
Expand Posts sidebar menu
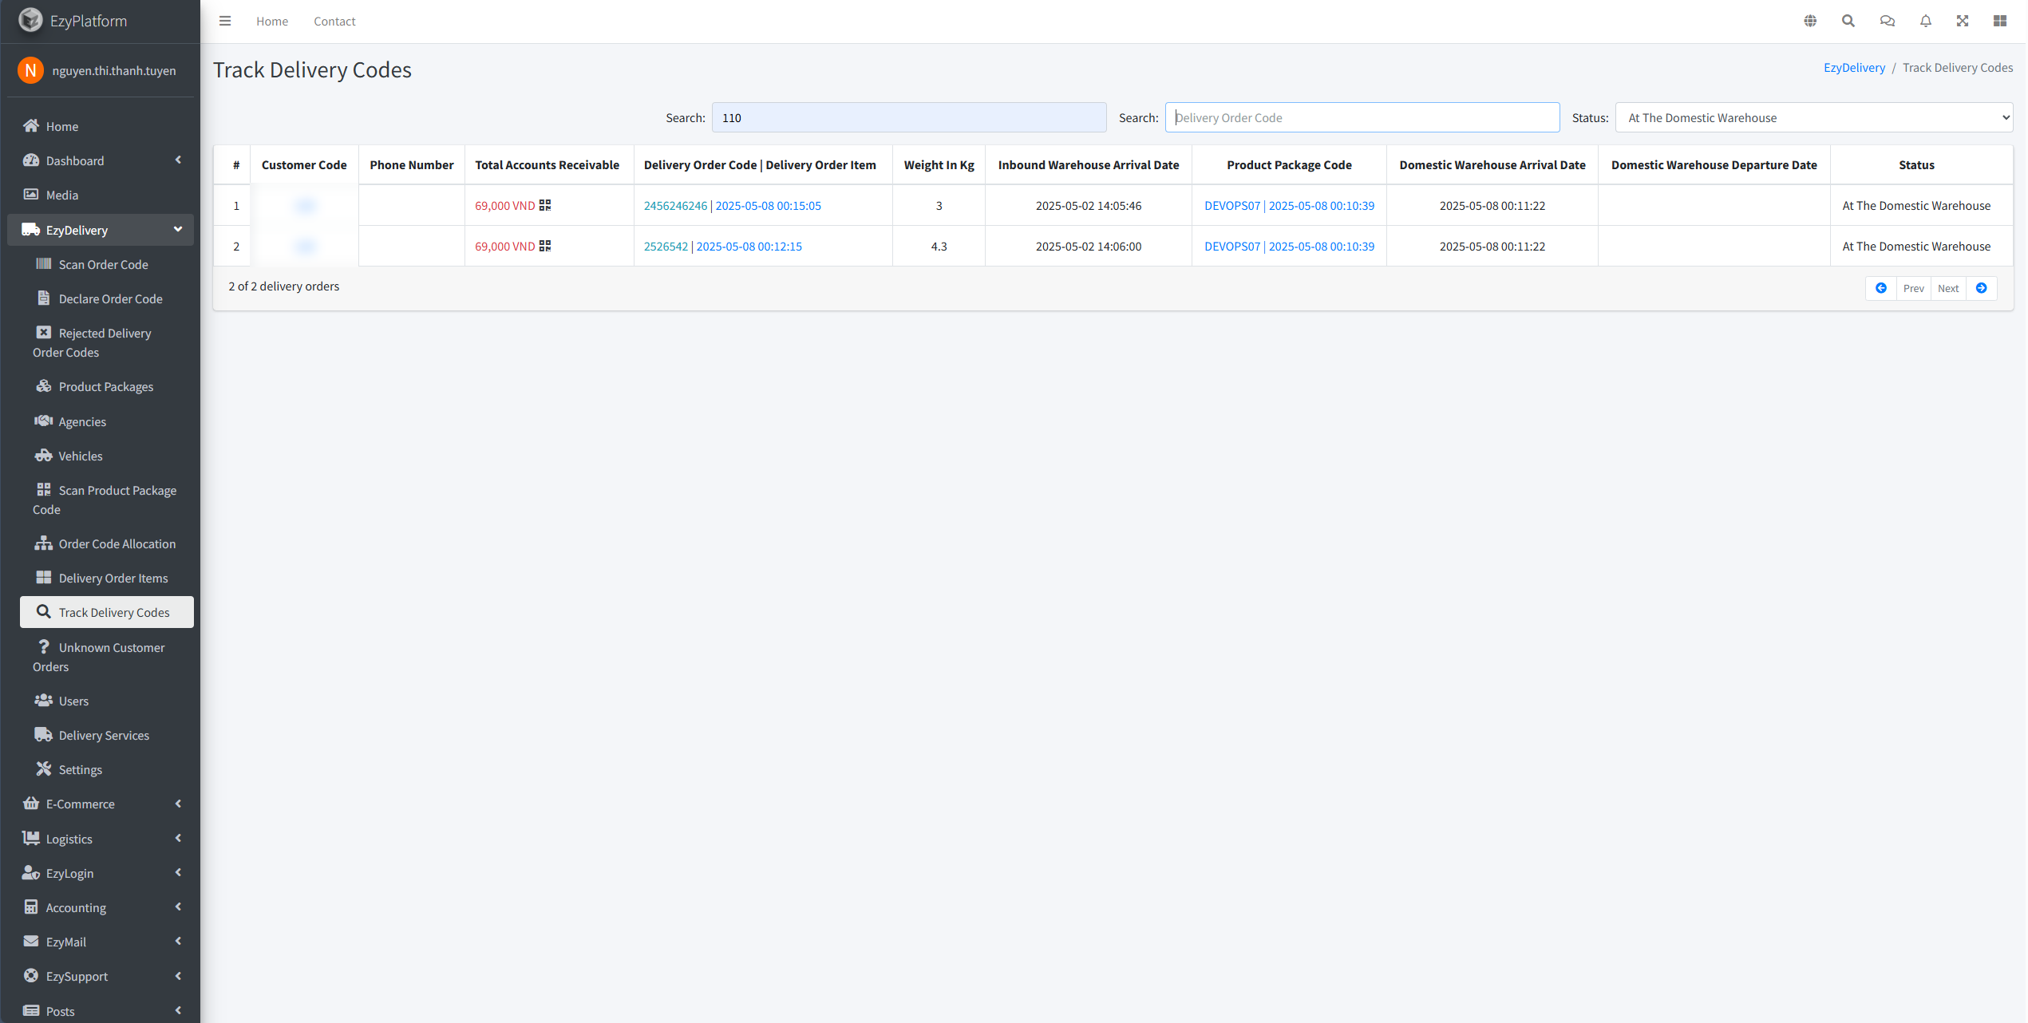(x=100, y=1010)
